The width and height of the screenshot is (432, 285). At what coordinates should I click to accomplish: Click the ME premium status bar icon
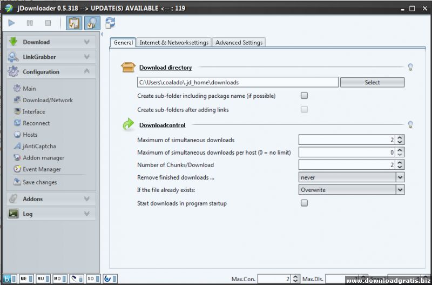26,279
